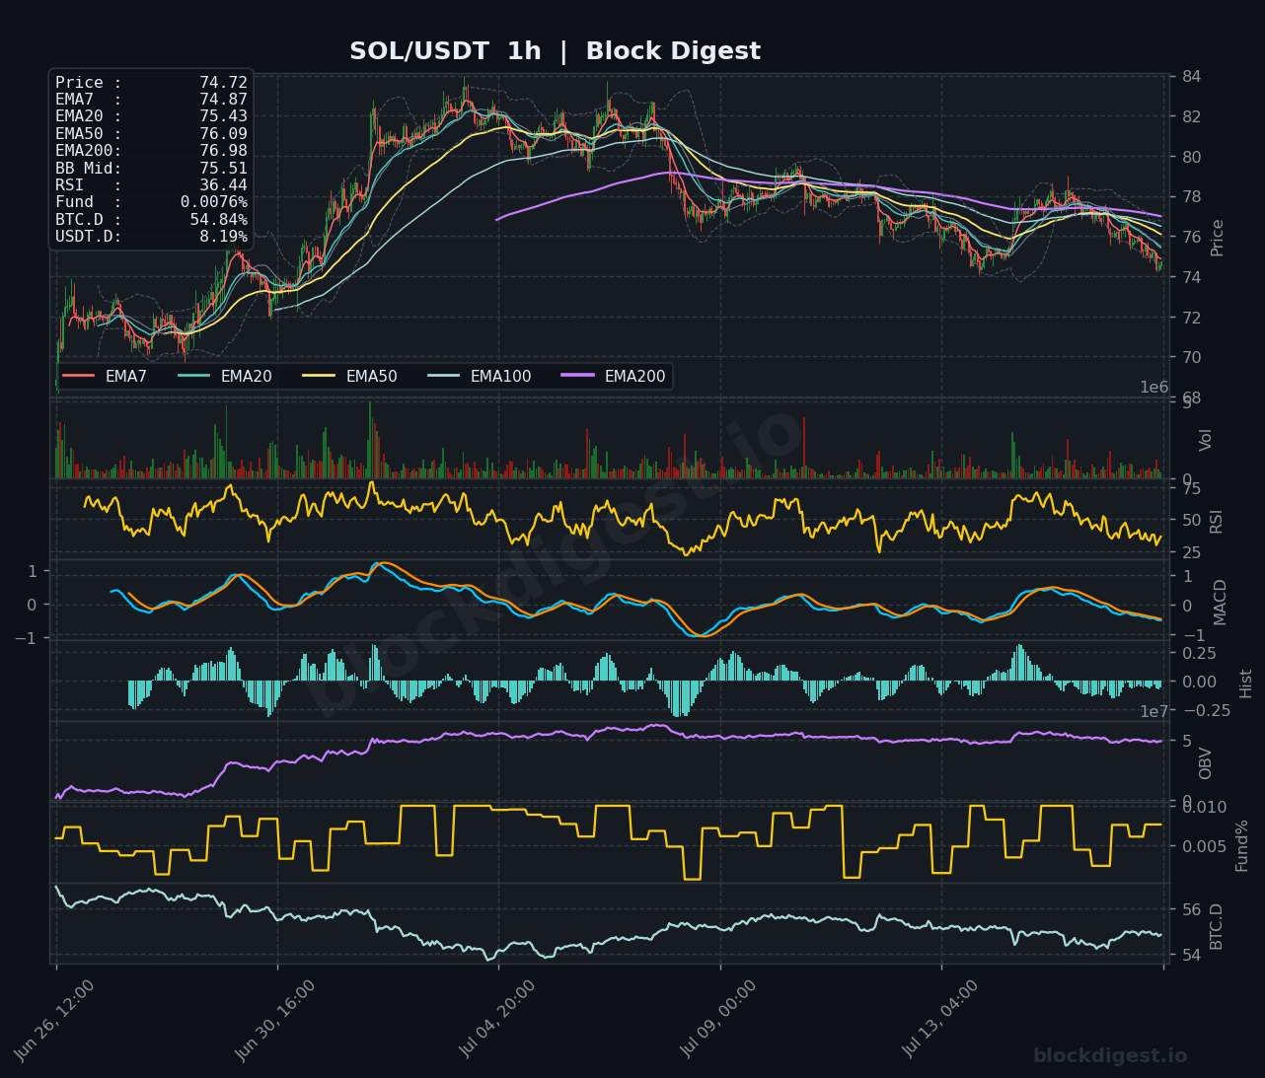The image size is (1265, 1078).
Task: Select the Price value 74.72
Action: coord(223,83)
